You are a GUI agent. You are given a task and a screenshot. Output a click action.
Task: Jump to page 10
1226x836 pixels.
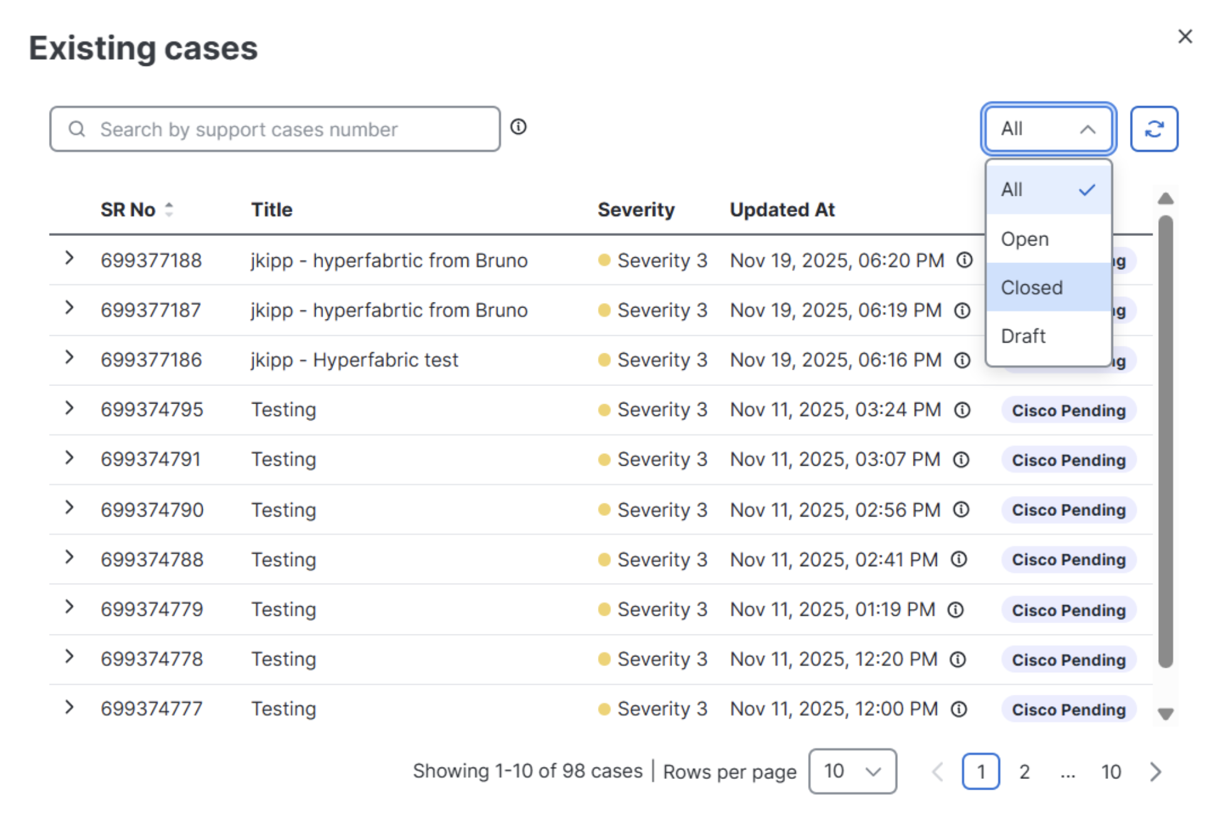[x=1111, y=772]
